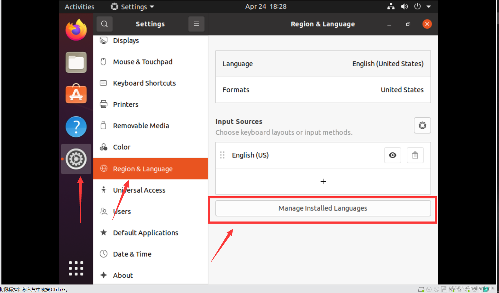The image size is (499, 293).
Task: Open Ubuntu Software from the dock
Action: [76, 94]
